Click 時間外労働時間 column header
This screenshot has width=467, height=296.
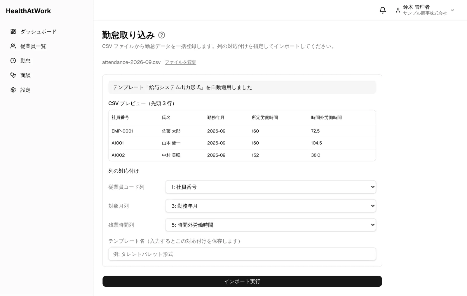[x=326, y=118]
